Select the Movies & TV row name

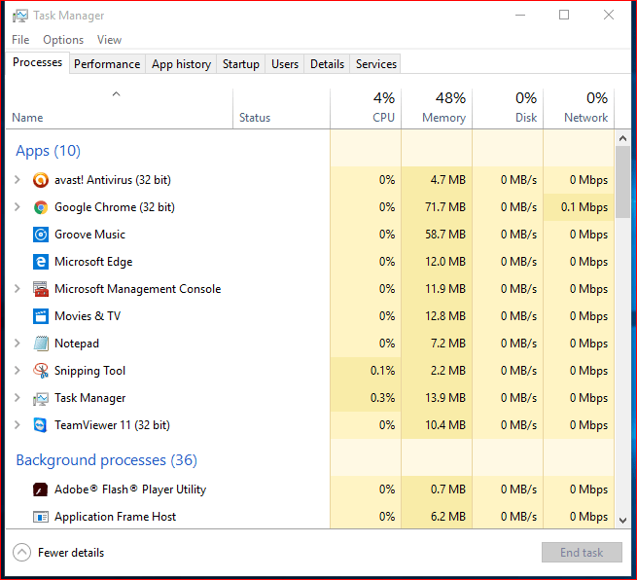coord(88,316)
